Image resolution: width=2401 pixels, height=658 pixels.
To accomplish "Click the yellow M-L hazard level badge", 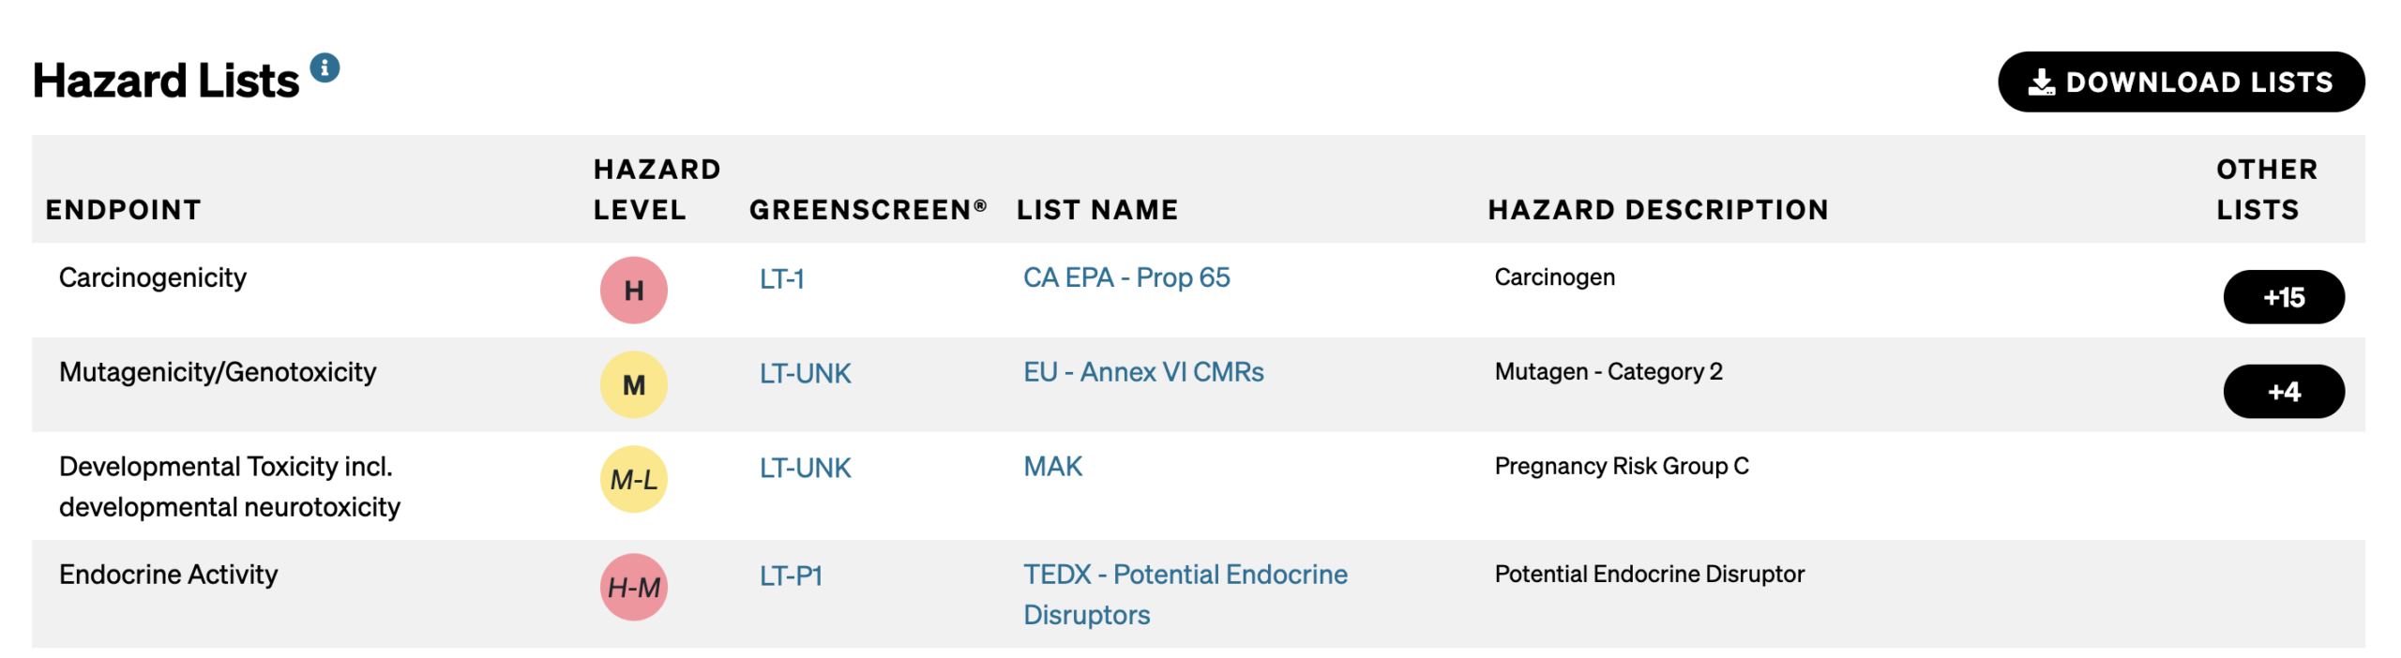I will [633, 480].
